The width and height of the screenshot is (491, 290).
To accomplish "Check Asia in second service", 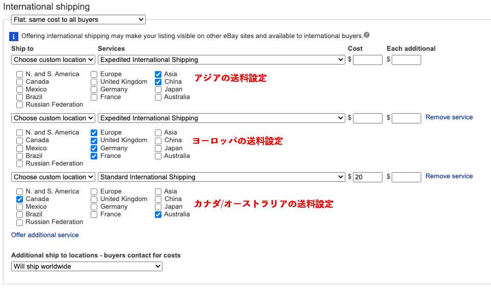I will pyautogui.click(x=158, y=133).
